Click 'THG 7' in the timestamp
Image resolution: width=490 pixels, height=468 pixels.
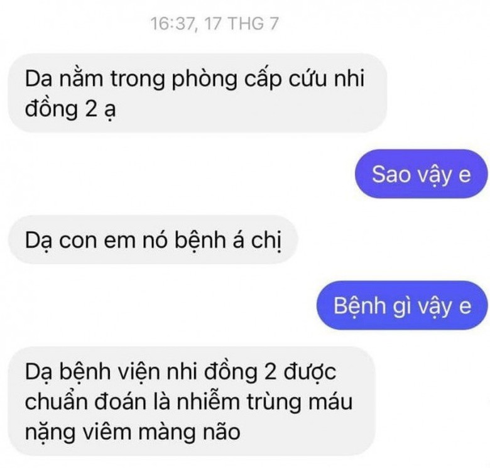[x=253, y=24]
